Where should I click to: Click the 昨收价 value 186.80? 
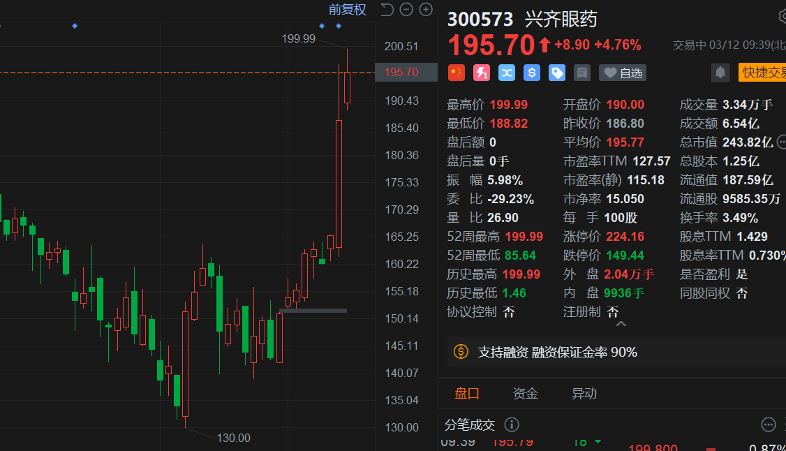(x=625, y=124)
